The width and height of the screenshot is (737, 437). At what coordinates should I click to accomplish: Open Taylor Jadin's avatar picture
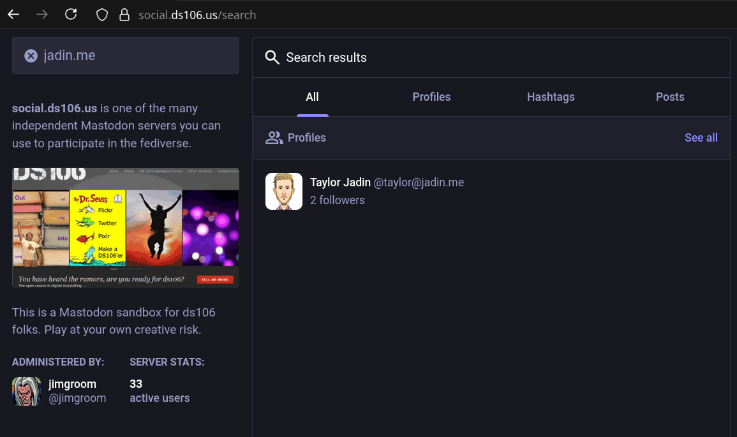(x=284, y=191)
